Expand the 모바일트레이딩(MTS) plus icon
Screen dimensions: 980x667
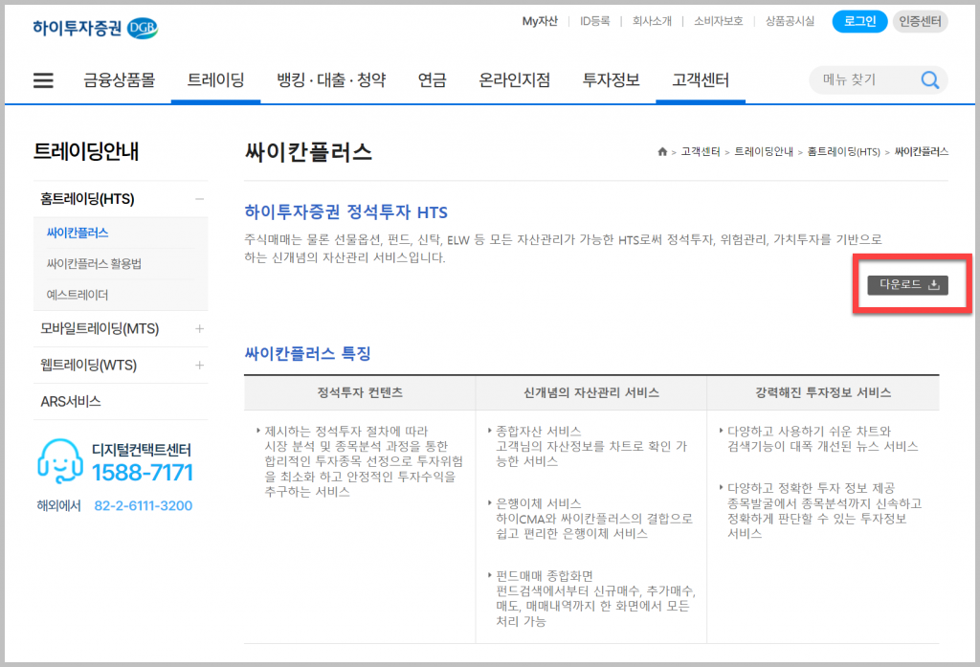pos(199,328)
